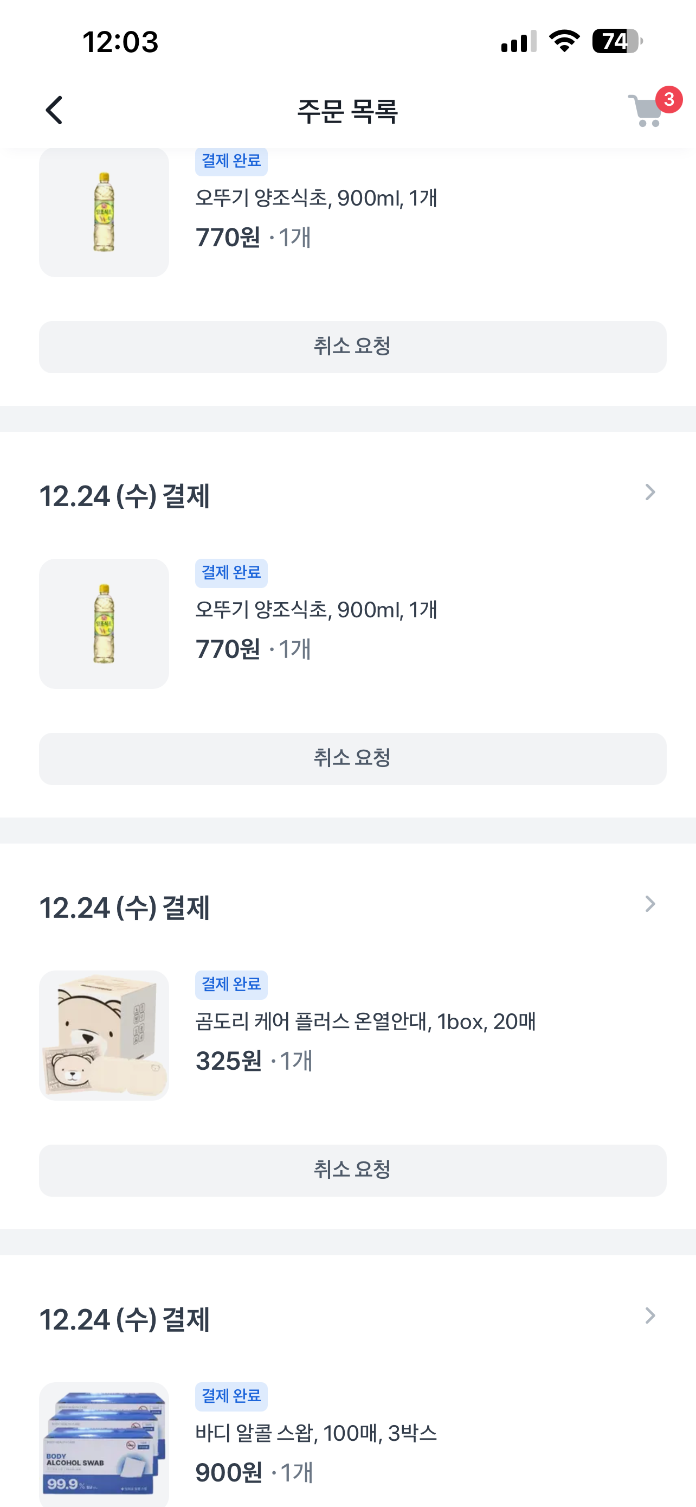Tap the 결제 완료 badge above 바디 알콜 스왑
696x1507 pixels.
231,1396
